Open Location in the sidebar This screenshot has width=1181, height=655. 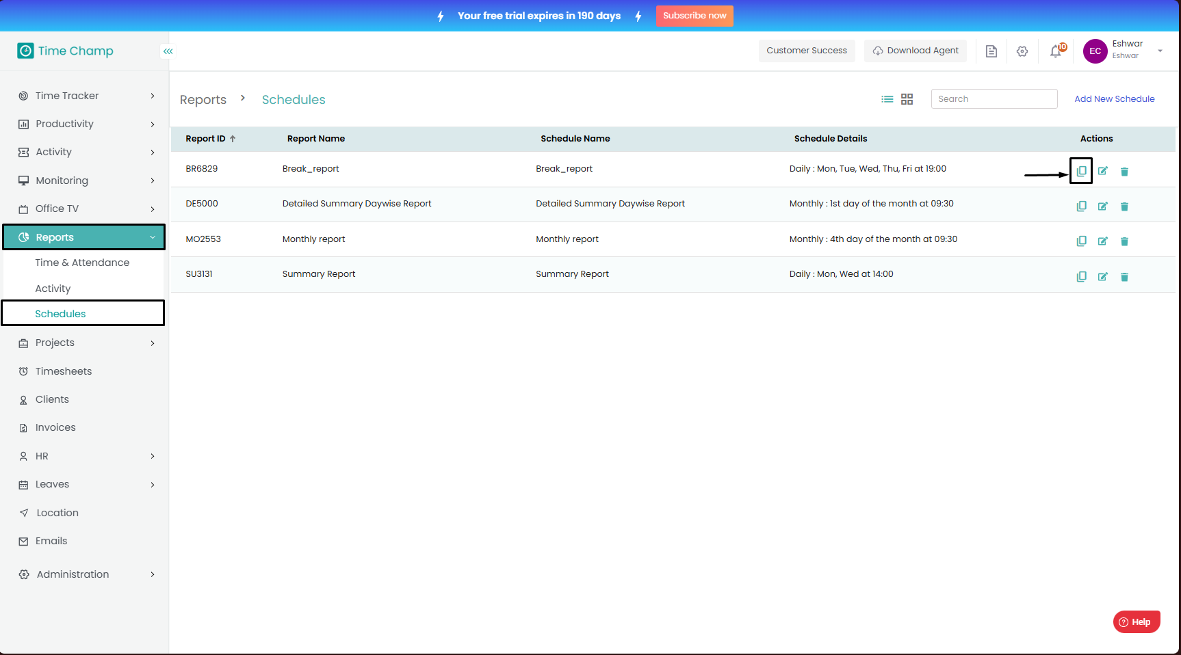[57, 513]
